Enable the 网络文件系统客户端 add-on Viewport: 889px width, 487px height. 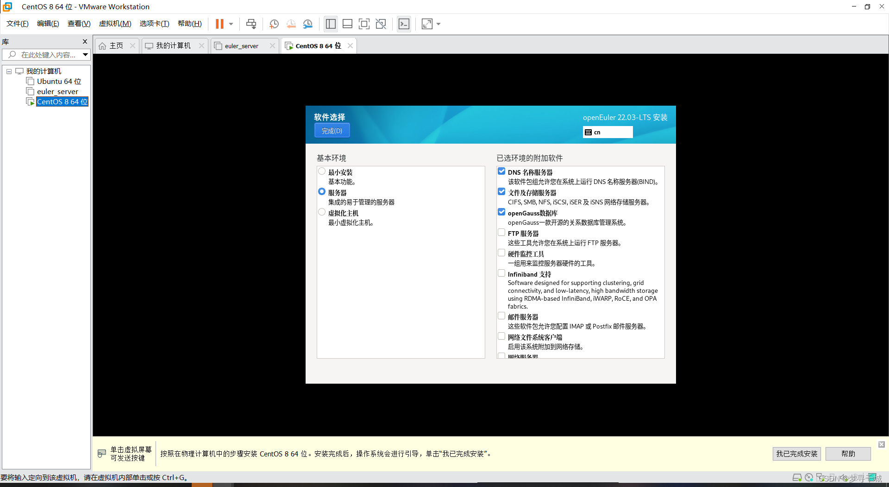(501, 336)
